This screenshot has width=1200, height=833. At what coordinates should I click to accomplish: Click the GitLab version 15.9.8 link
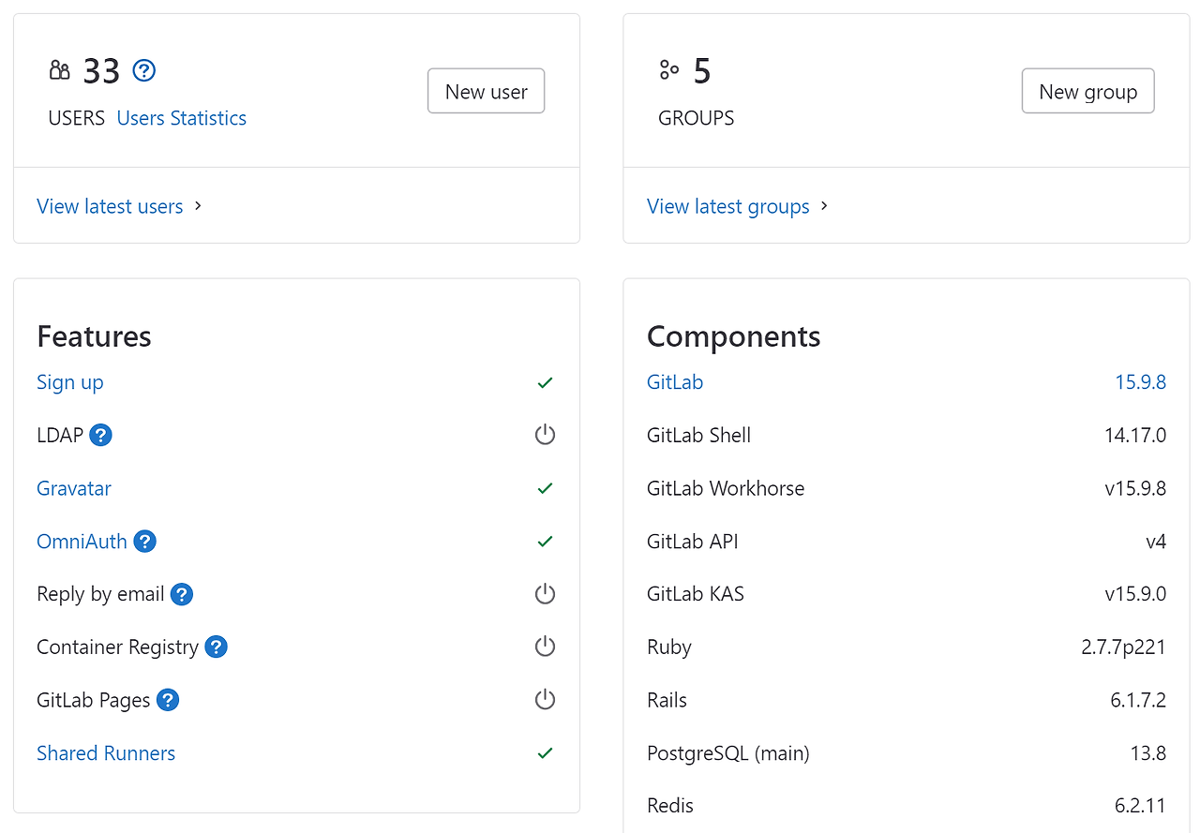(x=1140, y=382)
